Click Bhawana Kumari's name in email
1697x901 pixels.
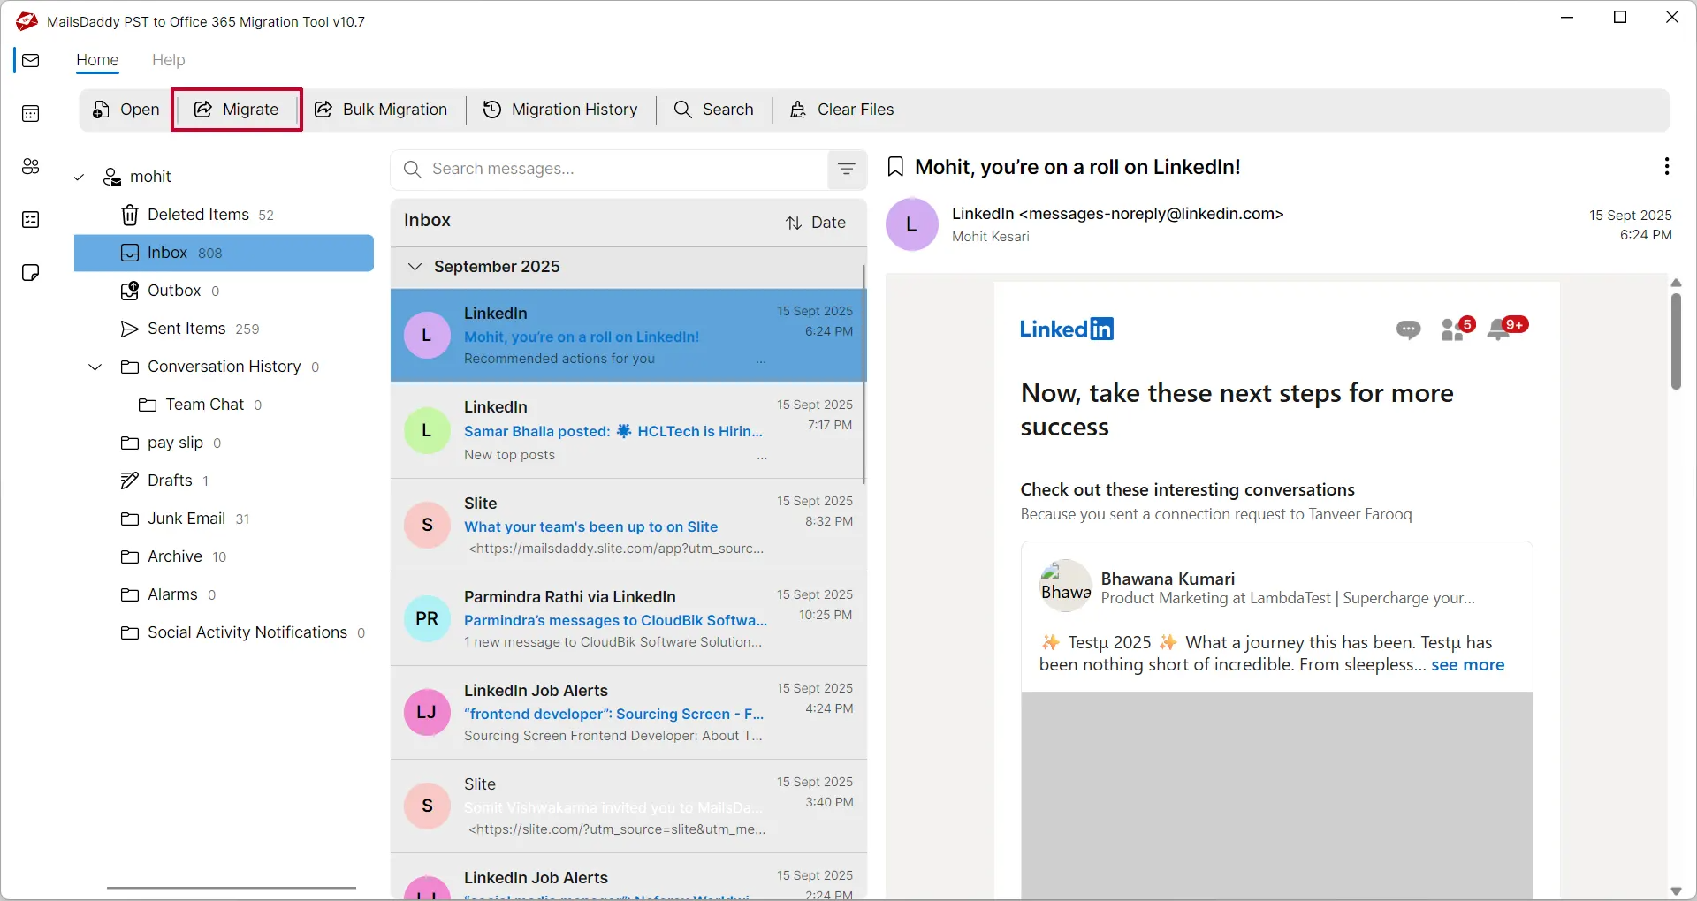(x=1168, y=579)
